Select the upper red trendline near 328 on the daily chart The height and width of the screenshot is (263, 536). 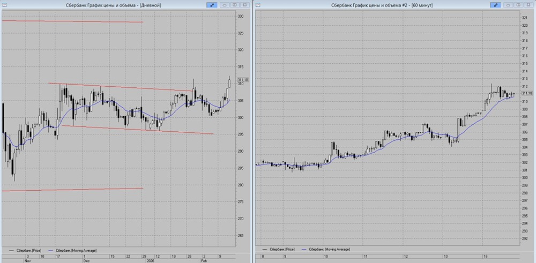(x=72, y=21)
